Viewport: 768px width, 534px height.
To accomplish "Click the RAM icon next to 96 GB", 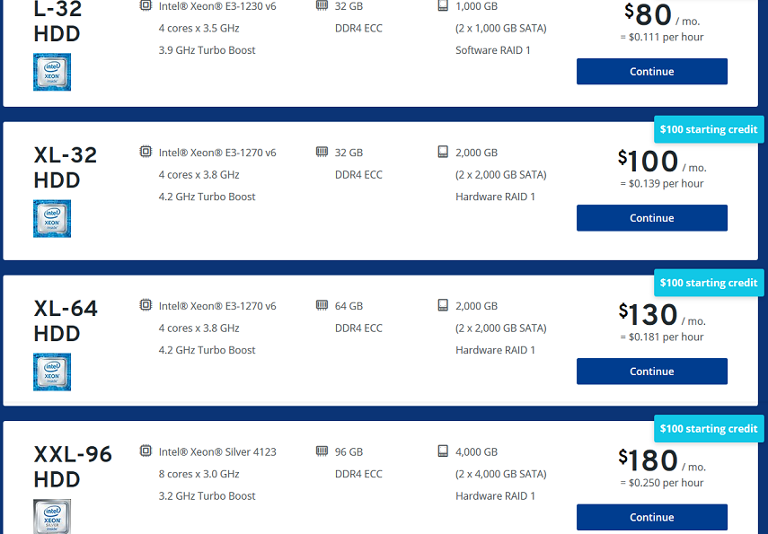I will click(322, 451).
